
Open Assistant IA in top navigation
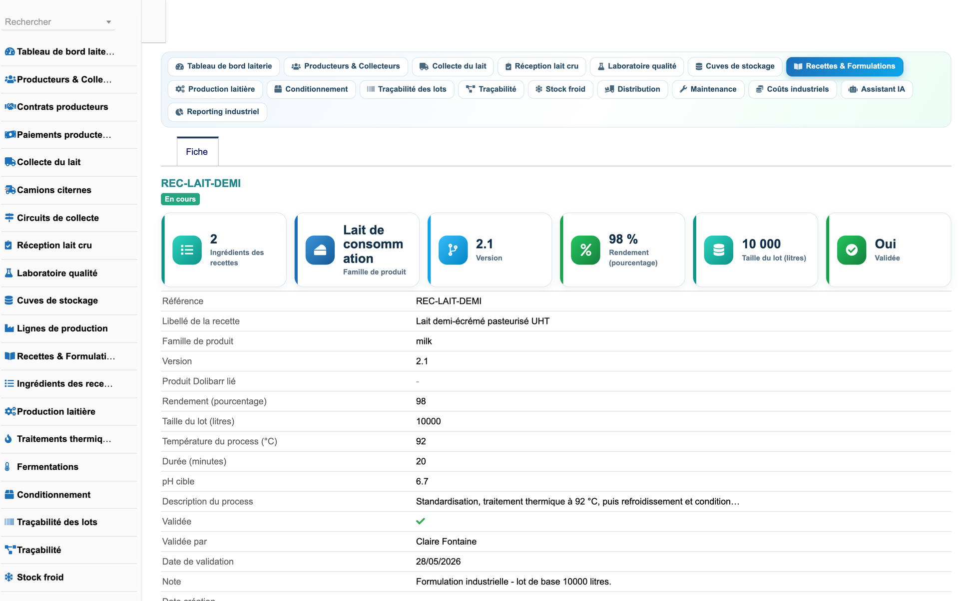[877, 89]
